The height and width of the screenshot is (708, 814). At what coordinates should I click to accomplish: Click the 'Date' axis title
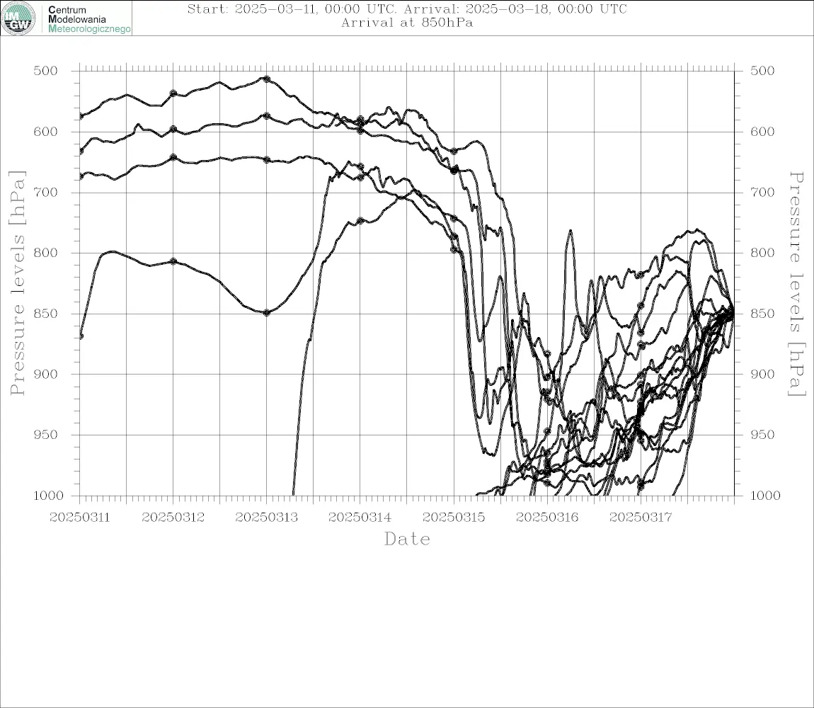[x=407, y=539]
